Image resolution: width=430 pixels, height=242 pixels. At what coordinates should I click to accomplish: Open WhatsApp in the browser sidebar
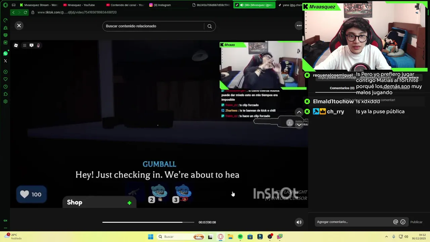5,53
